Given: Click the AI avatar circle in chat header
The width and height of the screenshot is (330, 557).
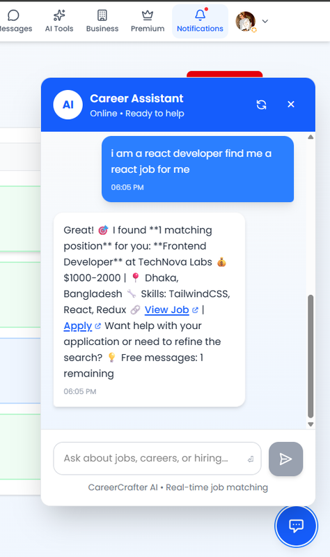Looking at the screenshot, I should click(x=68, y=105).
